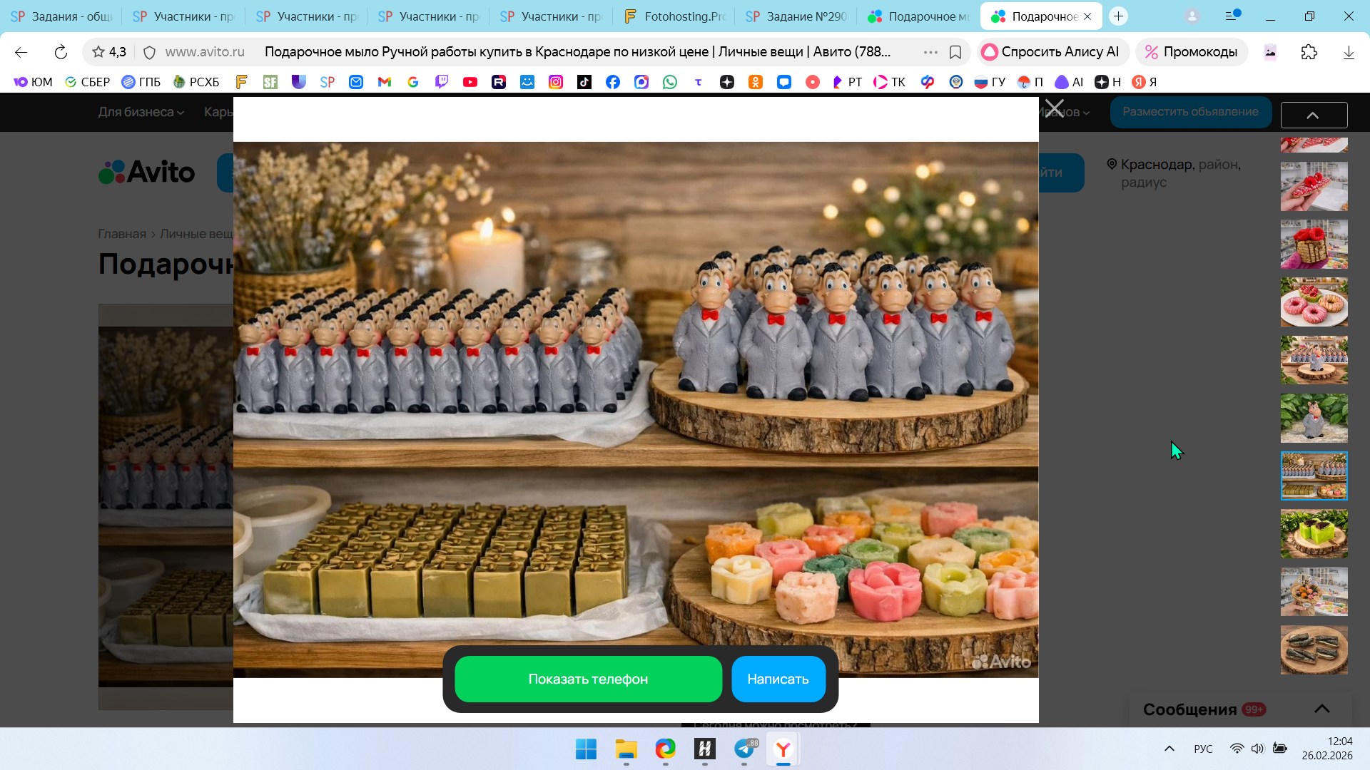This screenshot has width=1370, height=770.
Task: Open the browser extensions puzzle icon
Action: pyautogui.click(x=1309, y=52)
